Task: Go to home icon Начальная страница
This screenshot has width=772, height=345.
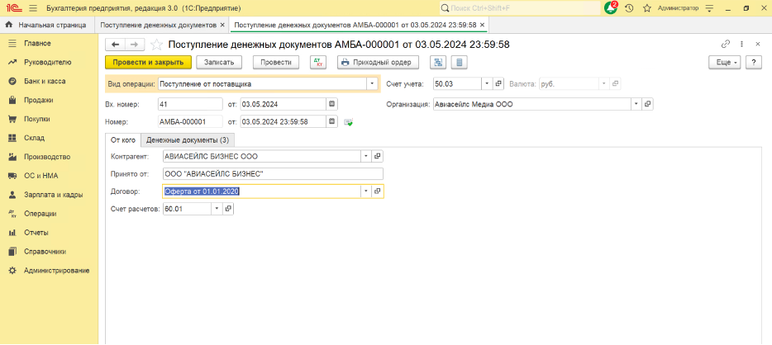Action: 8,25
